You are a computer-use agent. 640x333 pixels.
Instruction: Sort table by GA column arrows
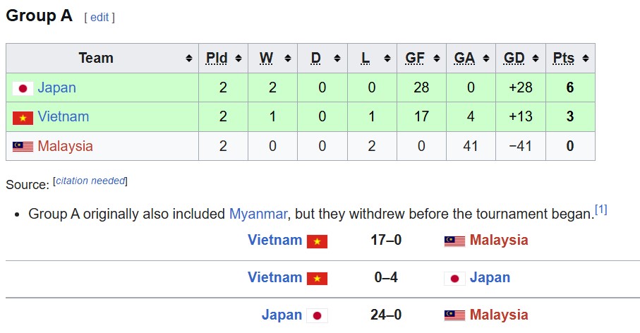pyautogui.click(x=485, y=59)
